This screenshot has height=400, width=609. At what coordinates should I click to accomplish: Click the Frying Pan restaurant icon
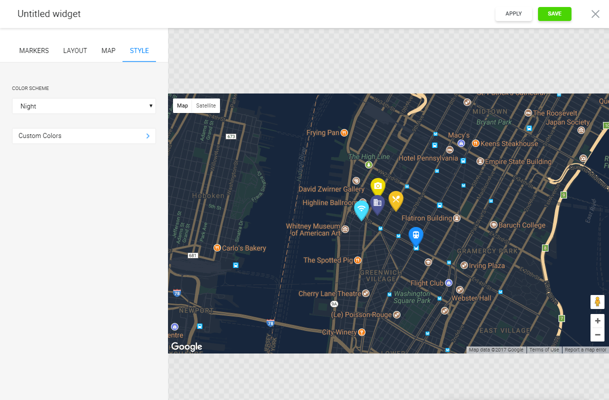coord(344,133)
